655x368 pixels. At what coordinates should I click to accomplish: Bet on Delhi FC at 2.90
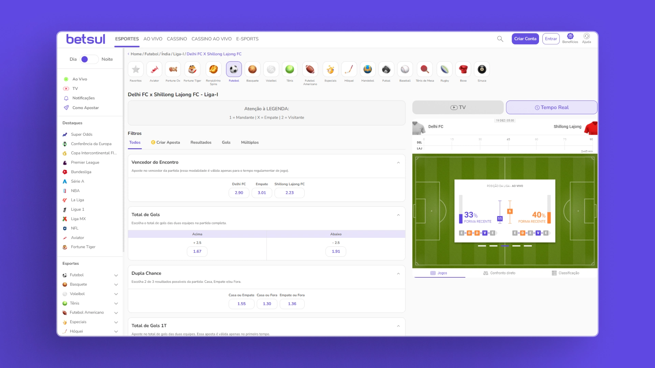[x=239, y=193]
